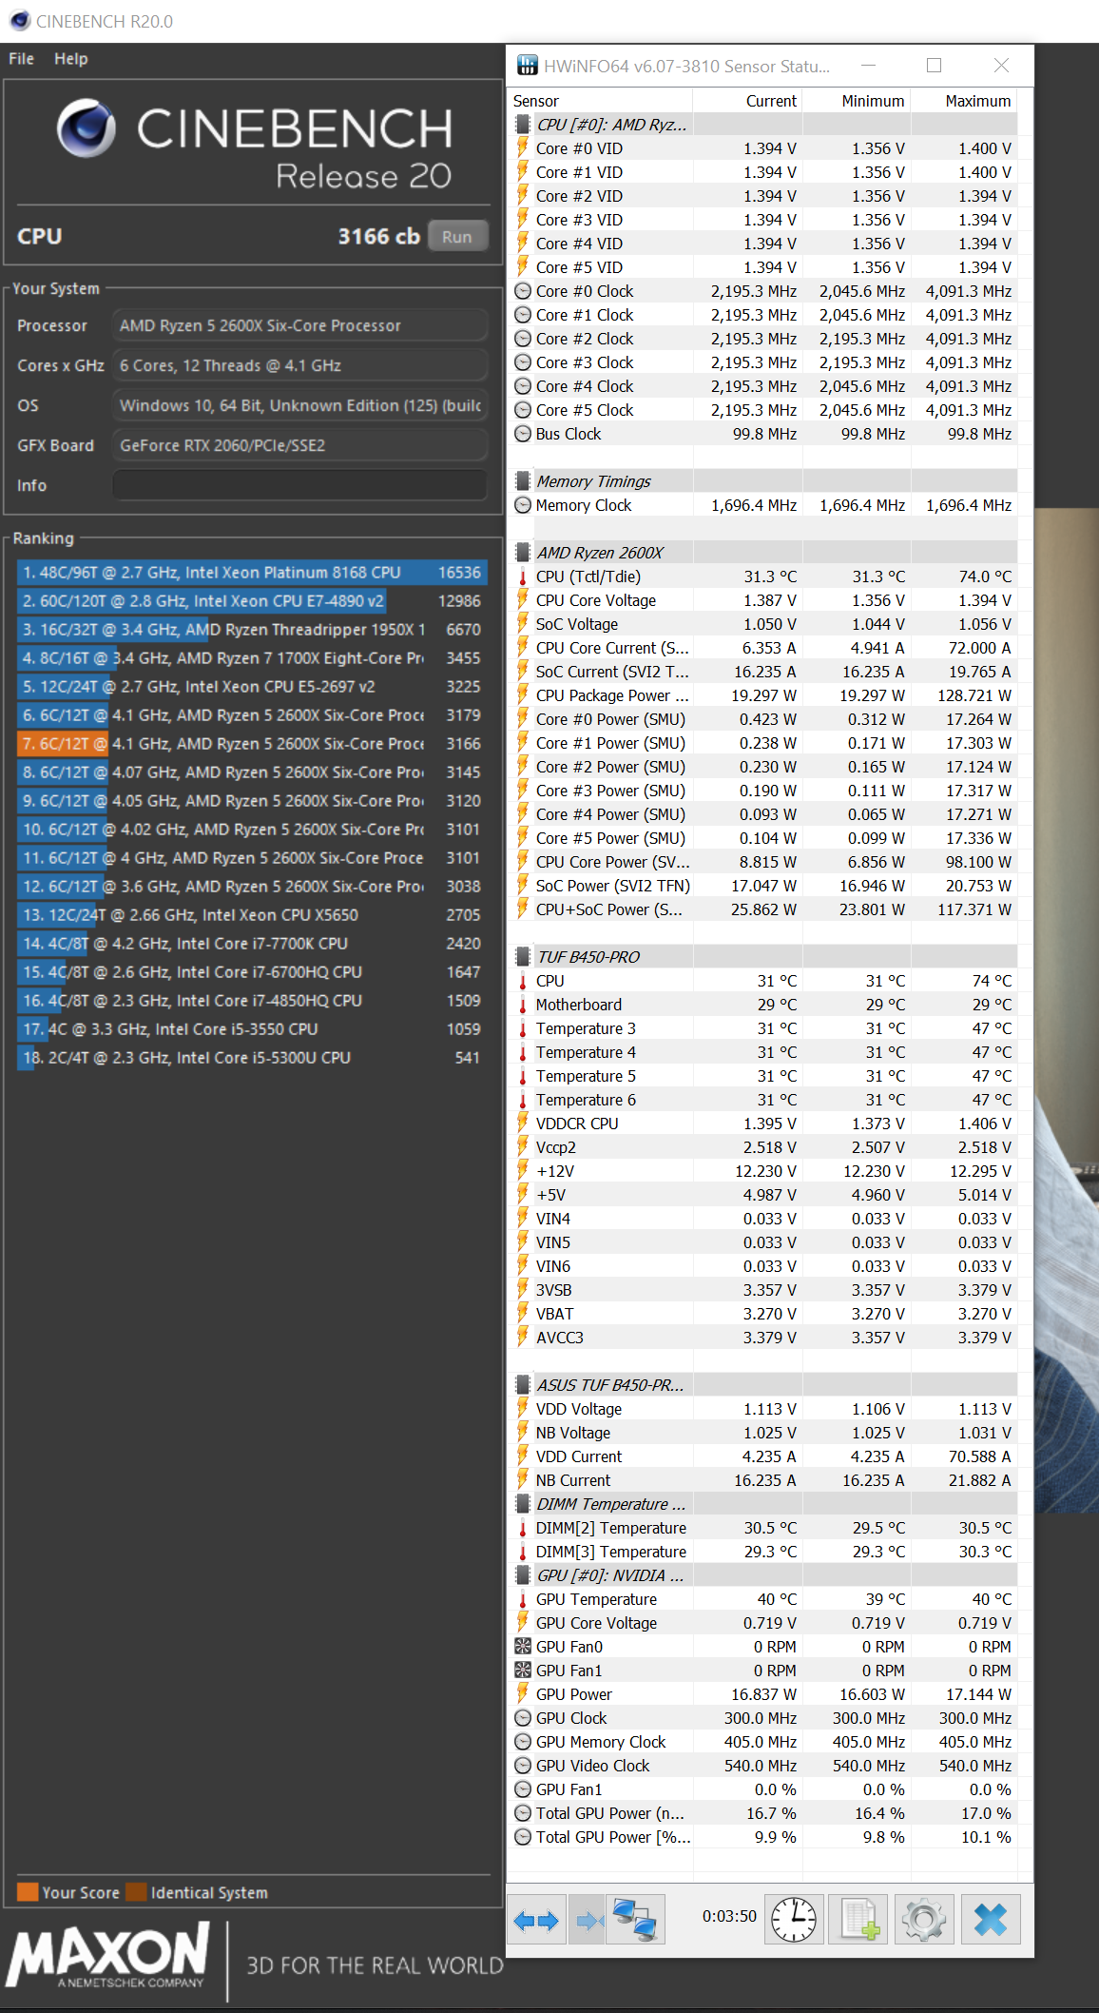The height and width of the screenshot is (2013, 1099).
Task: Click the 3166 cb CPU score
Action: coord(378,236)
